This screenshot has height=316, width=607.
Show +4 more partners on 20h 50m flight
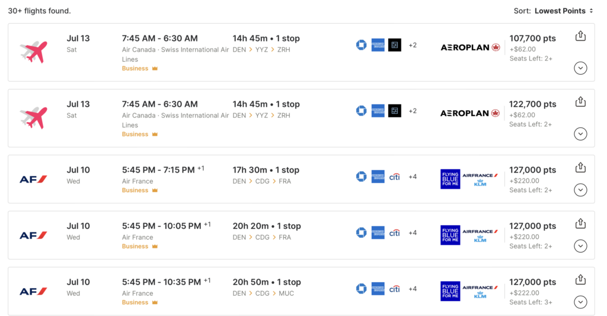point(413,289)
